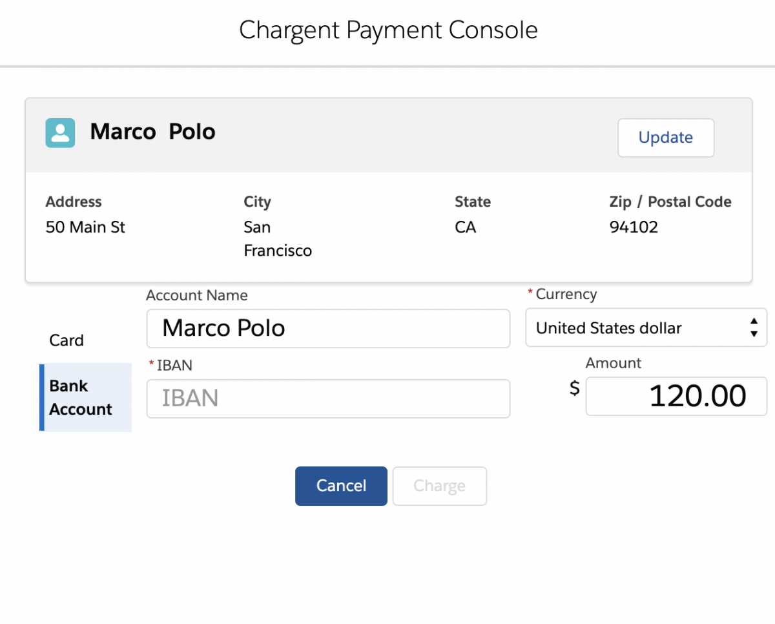Select the 50 Main St address value
This screenshot has height=624, width=775.
tap(85, 227)
